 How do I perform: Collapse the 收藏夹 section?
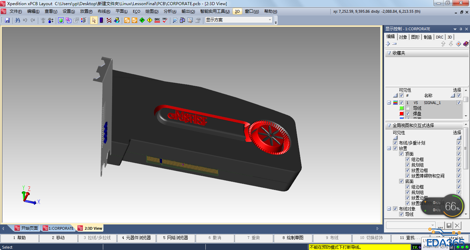click(389, 53)
